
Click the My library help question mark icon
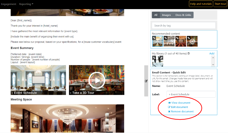[x=188, y=54]
